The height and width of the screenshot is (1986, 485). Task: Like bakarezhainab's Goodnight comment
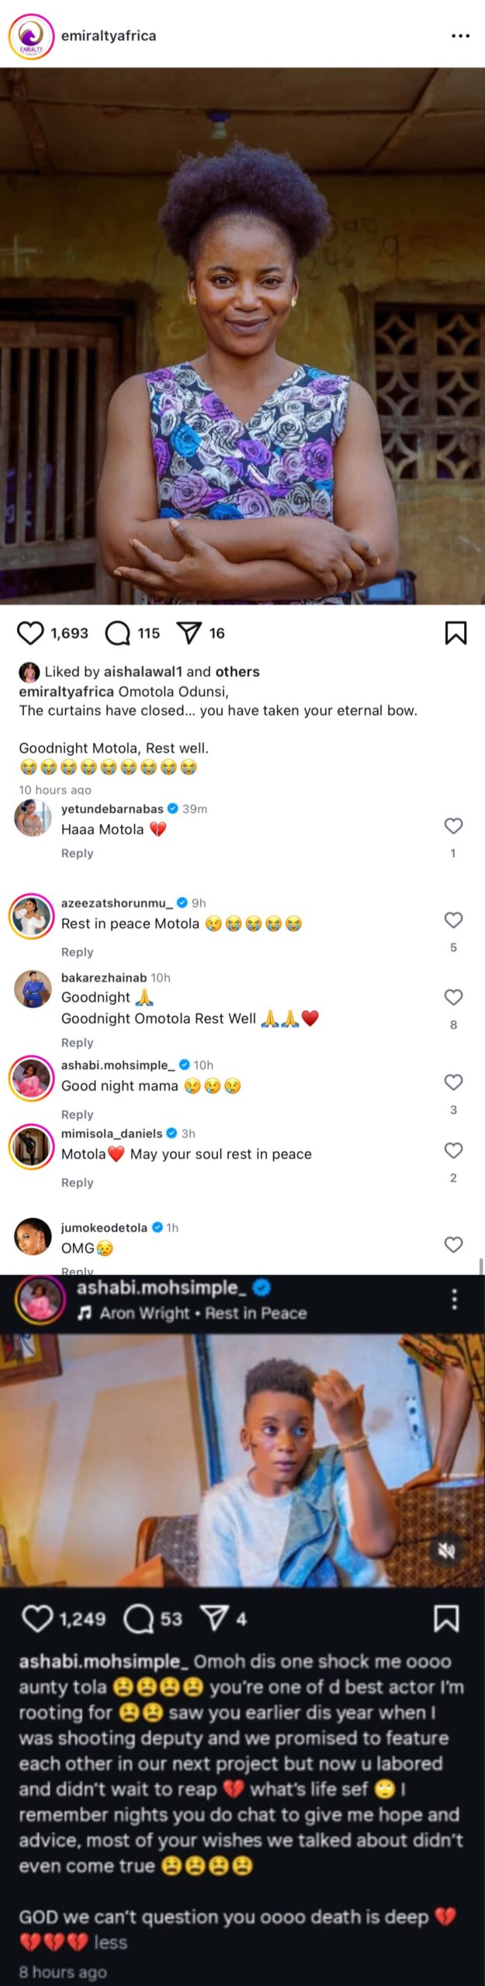(453, 997)
